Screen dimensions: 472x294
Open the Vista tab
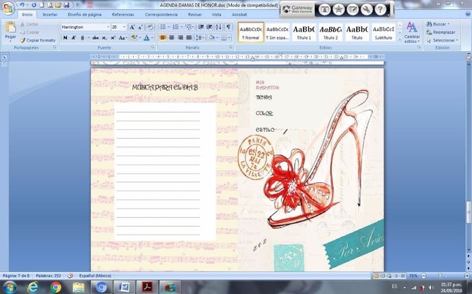pos(216,14)
